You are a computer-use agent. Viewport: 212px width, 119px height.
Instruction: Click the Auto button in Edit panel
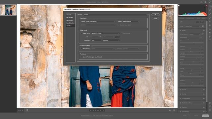click(197, 22)
